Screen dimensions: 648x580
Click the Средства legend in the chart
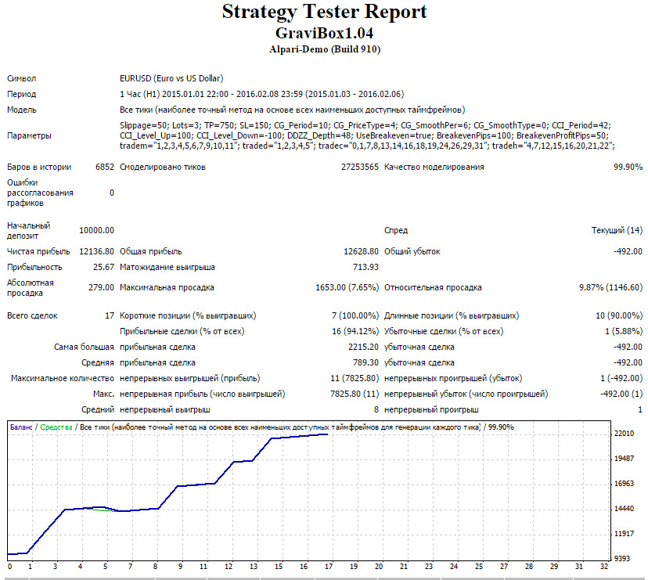pyautogui.click(x=56, y=427)
